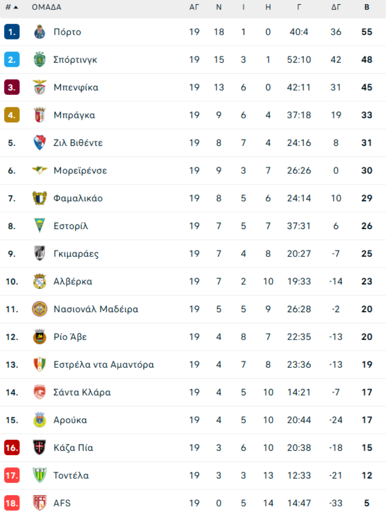Viewport: 386px width, 515px height.
Task: Click the Κάζα Πία crest icon
Action: pyautogui.click(x=39, y=448)
